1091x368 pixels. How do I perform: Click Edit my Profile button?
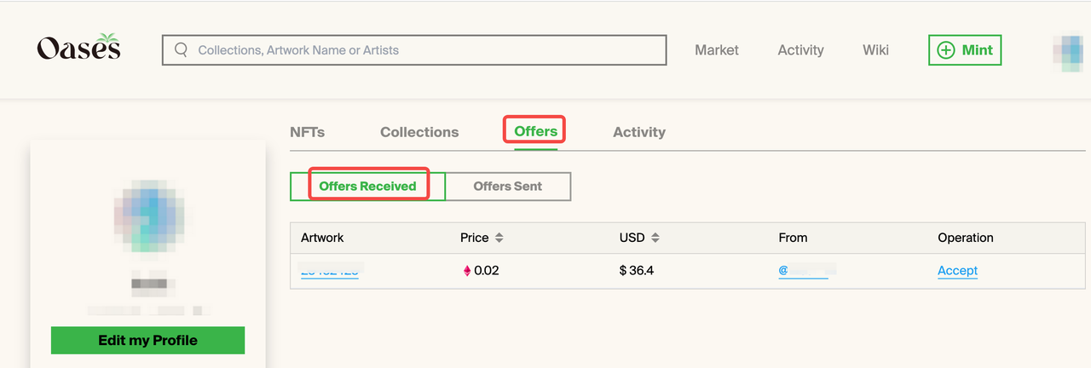click(147, 340)
